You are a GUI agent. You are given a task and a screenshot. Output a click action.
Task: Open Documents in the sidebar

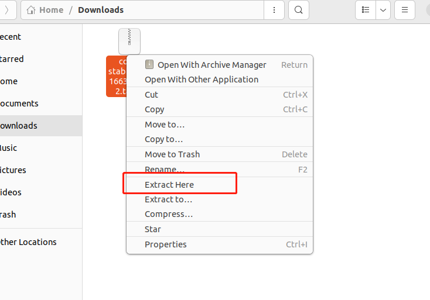click(x=19, y=104)
